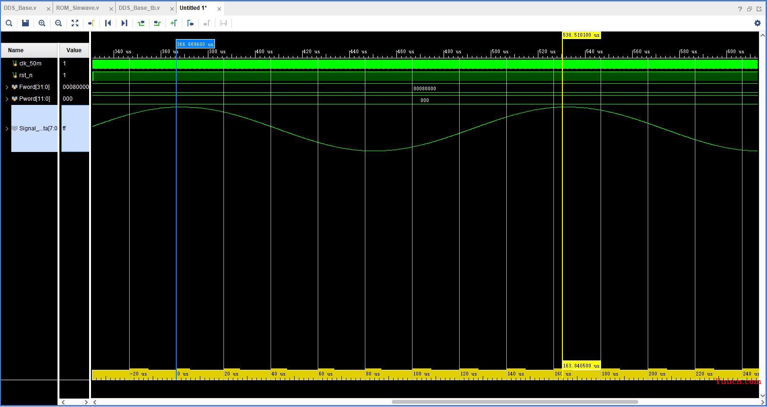767x407 pixels.
Task: Jump to time zero icon
Action: (x=108, y=23)
